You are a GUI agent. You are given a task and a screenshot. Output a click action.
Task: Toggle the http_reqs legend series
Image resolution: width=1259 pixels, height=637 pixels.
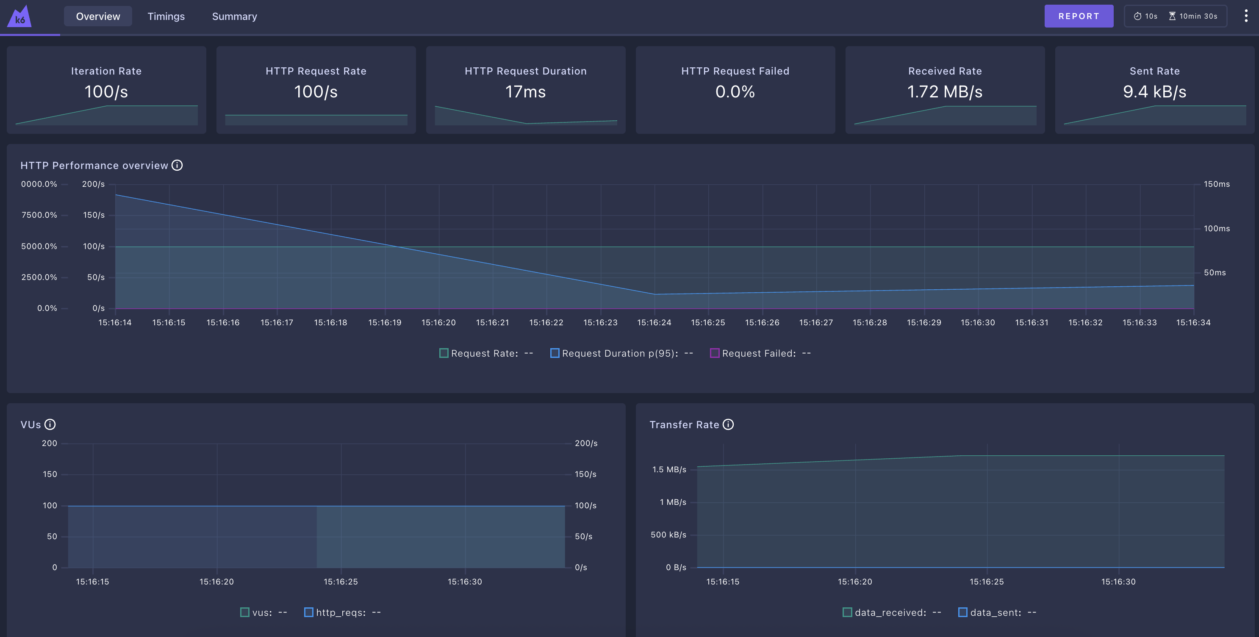(x=308, y=612)
